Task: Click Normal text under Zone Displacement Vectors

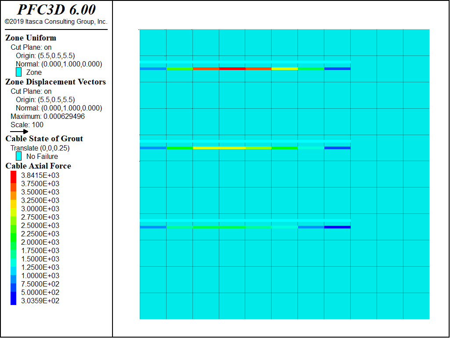Action: (x=59, y=108)
